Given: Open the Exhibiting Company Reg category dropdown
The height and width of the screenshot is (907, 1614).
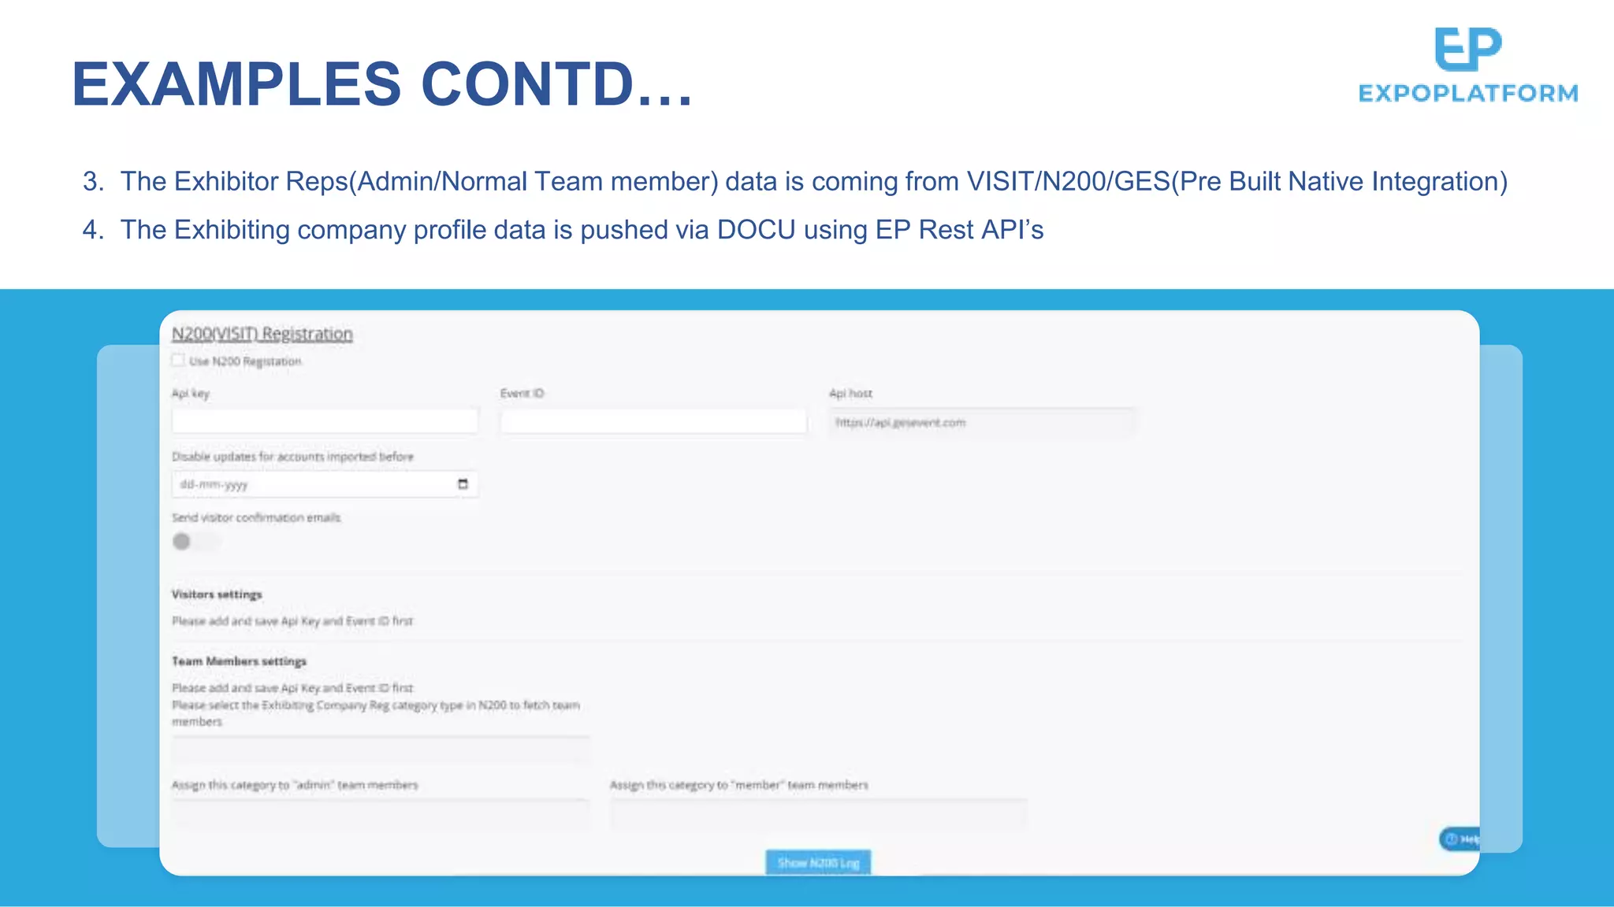Looking at the screenshot, I should [x=381, y=749].
